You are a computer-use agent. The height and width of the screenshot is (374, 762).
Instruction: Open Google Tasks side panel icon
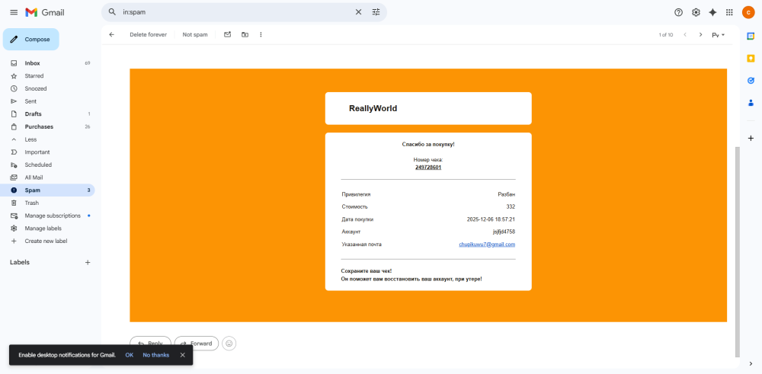(751, 81)
